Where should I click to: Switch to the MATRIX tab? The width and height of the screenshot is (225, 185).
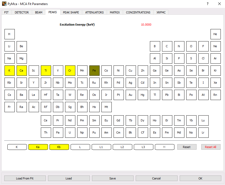click(x=115, y=12)
